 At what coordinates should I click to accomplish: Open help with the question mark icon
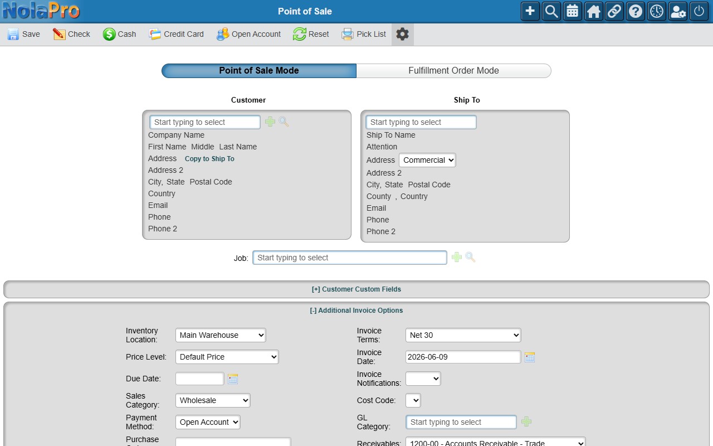point(636,11)
